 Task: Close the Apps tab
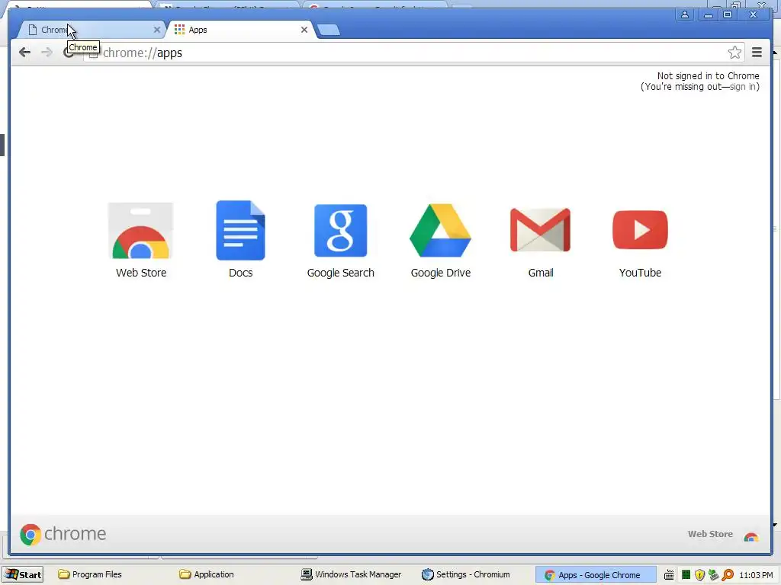[x=304, y=30]
